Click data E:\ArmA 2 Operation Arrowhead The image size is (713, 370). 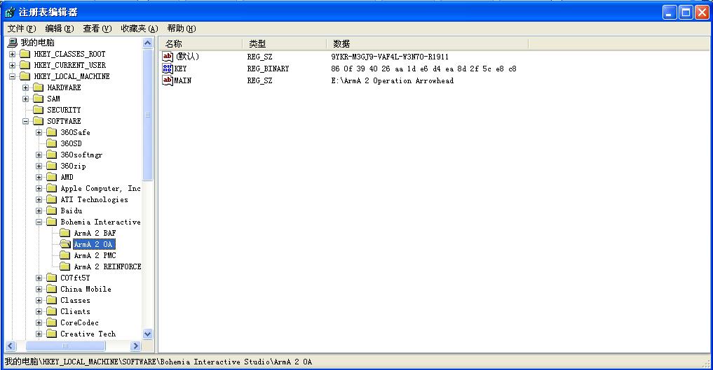pos(393,80)
